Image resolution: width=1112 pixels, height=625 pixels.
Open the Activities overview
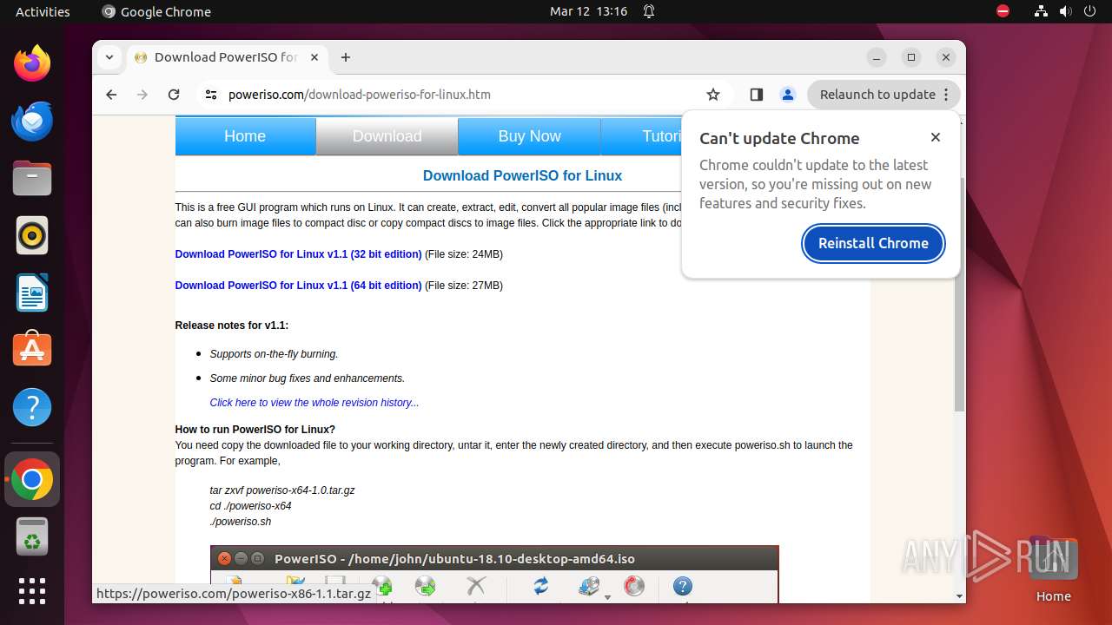pyautogui.click(x=43, y=11)
